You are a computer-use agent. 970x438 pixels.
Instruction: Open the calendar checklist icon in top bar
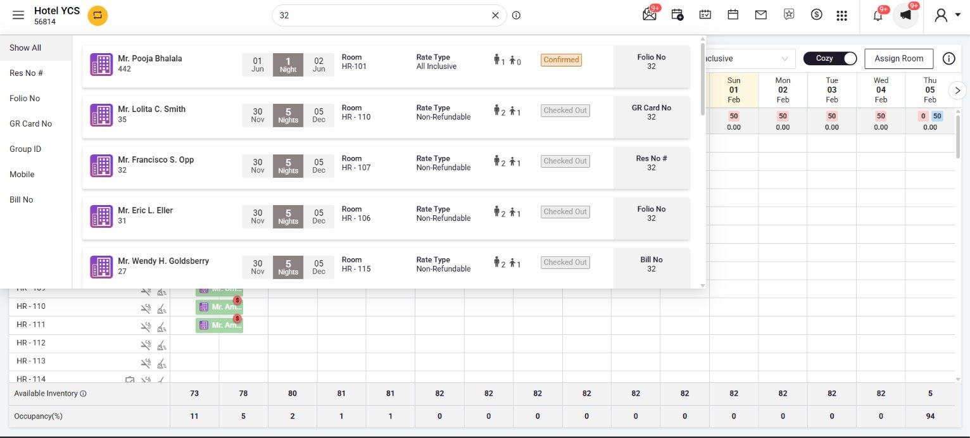click(x=705, y=15)
